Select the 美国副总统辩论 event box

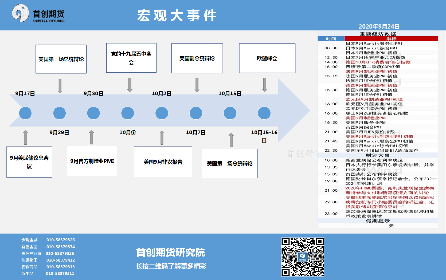197,58
